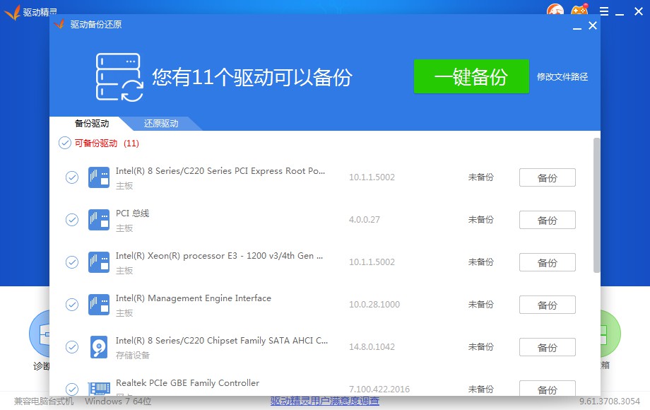Click the 驱动备份还原 dialog logo icon
Image resolution: width=650 pixels, height=410 pixels.
click(x=59, y=24)
